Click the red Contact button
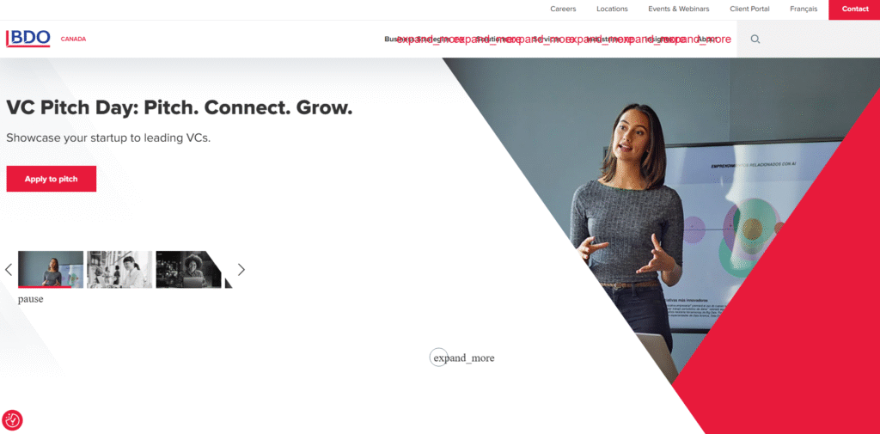 tap(855, 9)
